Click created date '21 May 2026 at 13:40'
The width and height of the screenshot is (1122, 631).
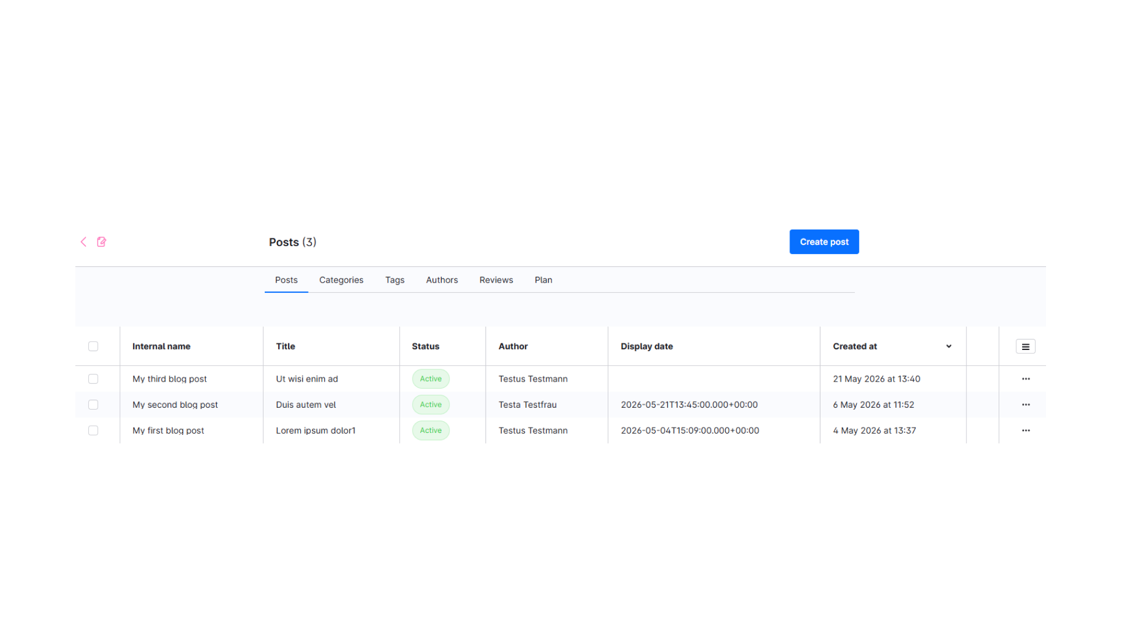tap(877, 379)
